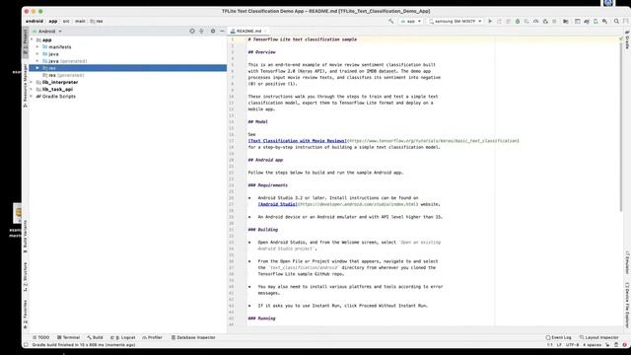Open the Build Variants side tab

click(26, 237)
